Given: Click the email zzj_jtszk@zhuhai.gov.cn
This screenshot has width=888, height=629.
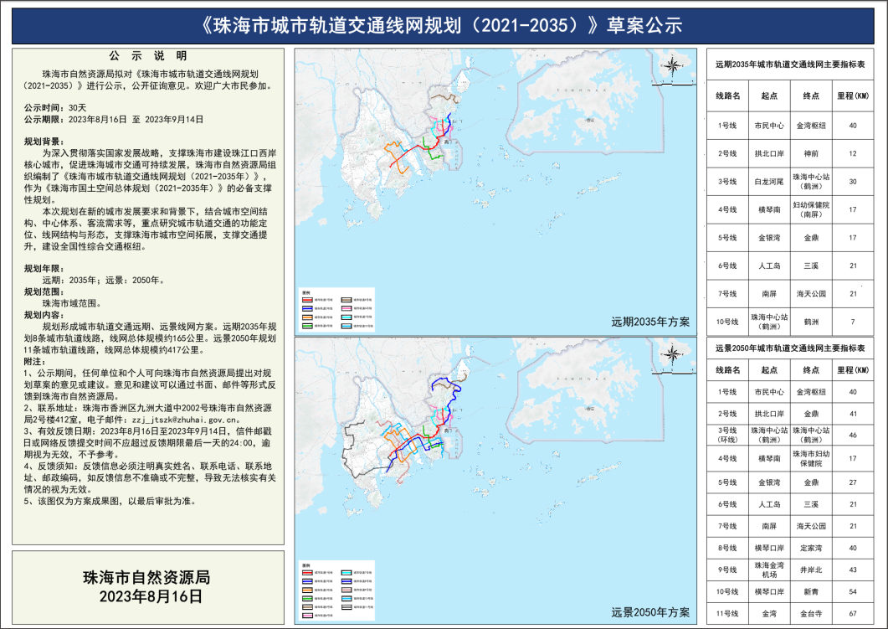Looking at the screenshot, I should point(185,420).
